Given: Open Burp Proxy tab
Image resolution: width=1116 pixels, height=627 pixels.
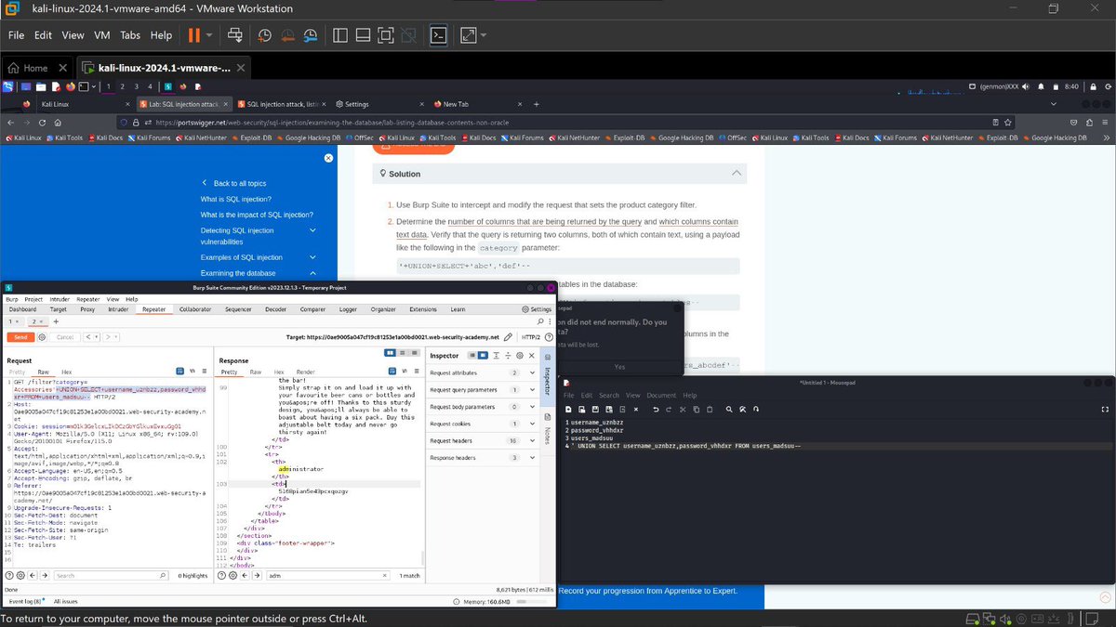Looking at the screenshot, I should coord(87,309).
